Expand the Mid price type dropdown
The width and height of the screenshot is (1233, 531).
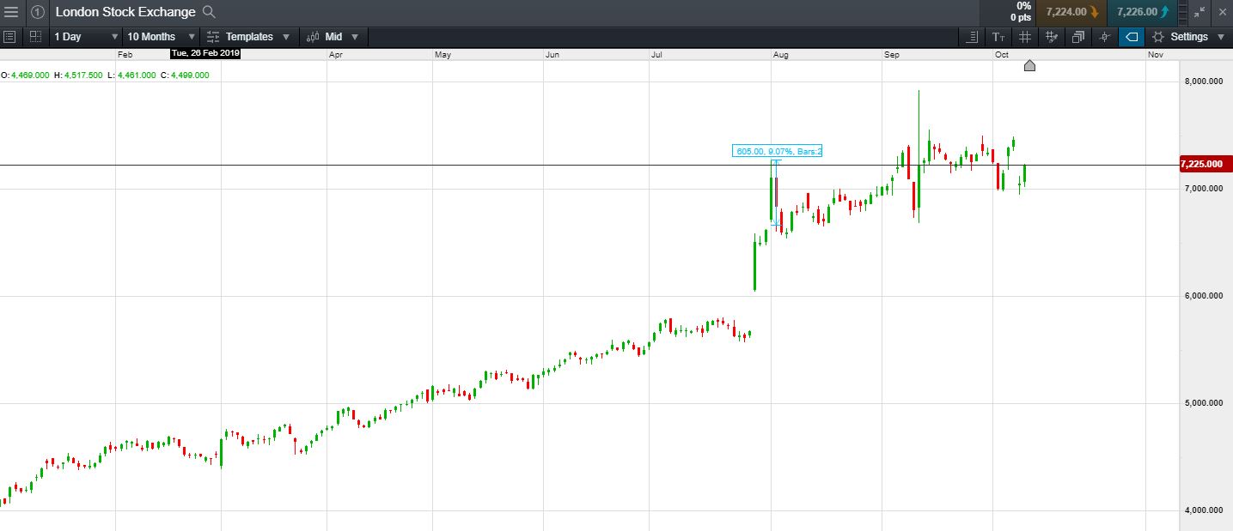333,37
